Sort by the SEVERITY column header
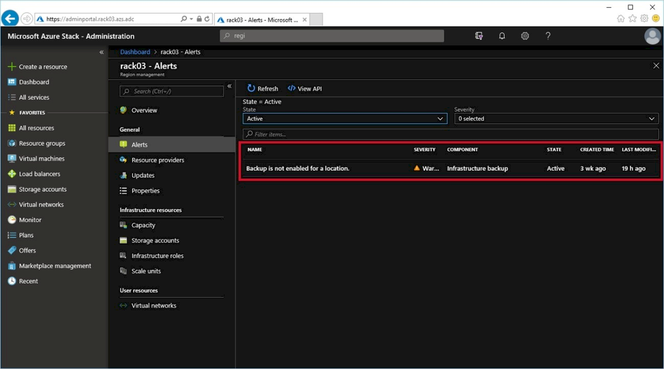The width and height of the screenshot is (664, 369). pyautogui.click(x=424, y=150)
